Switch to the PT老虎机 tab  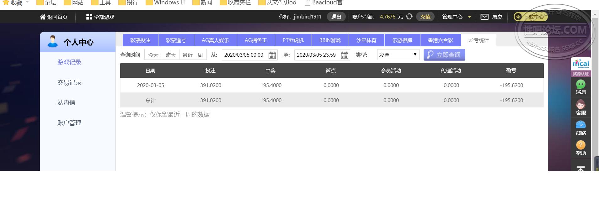click(293, 40)
